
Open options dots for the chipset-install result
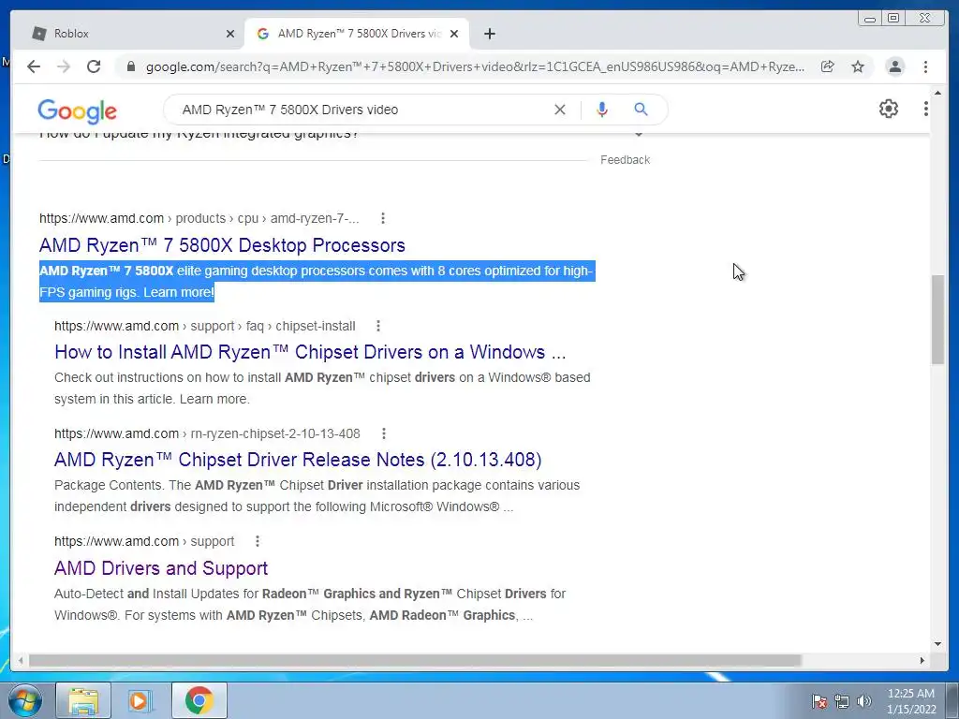click(x=378, y=326)
